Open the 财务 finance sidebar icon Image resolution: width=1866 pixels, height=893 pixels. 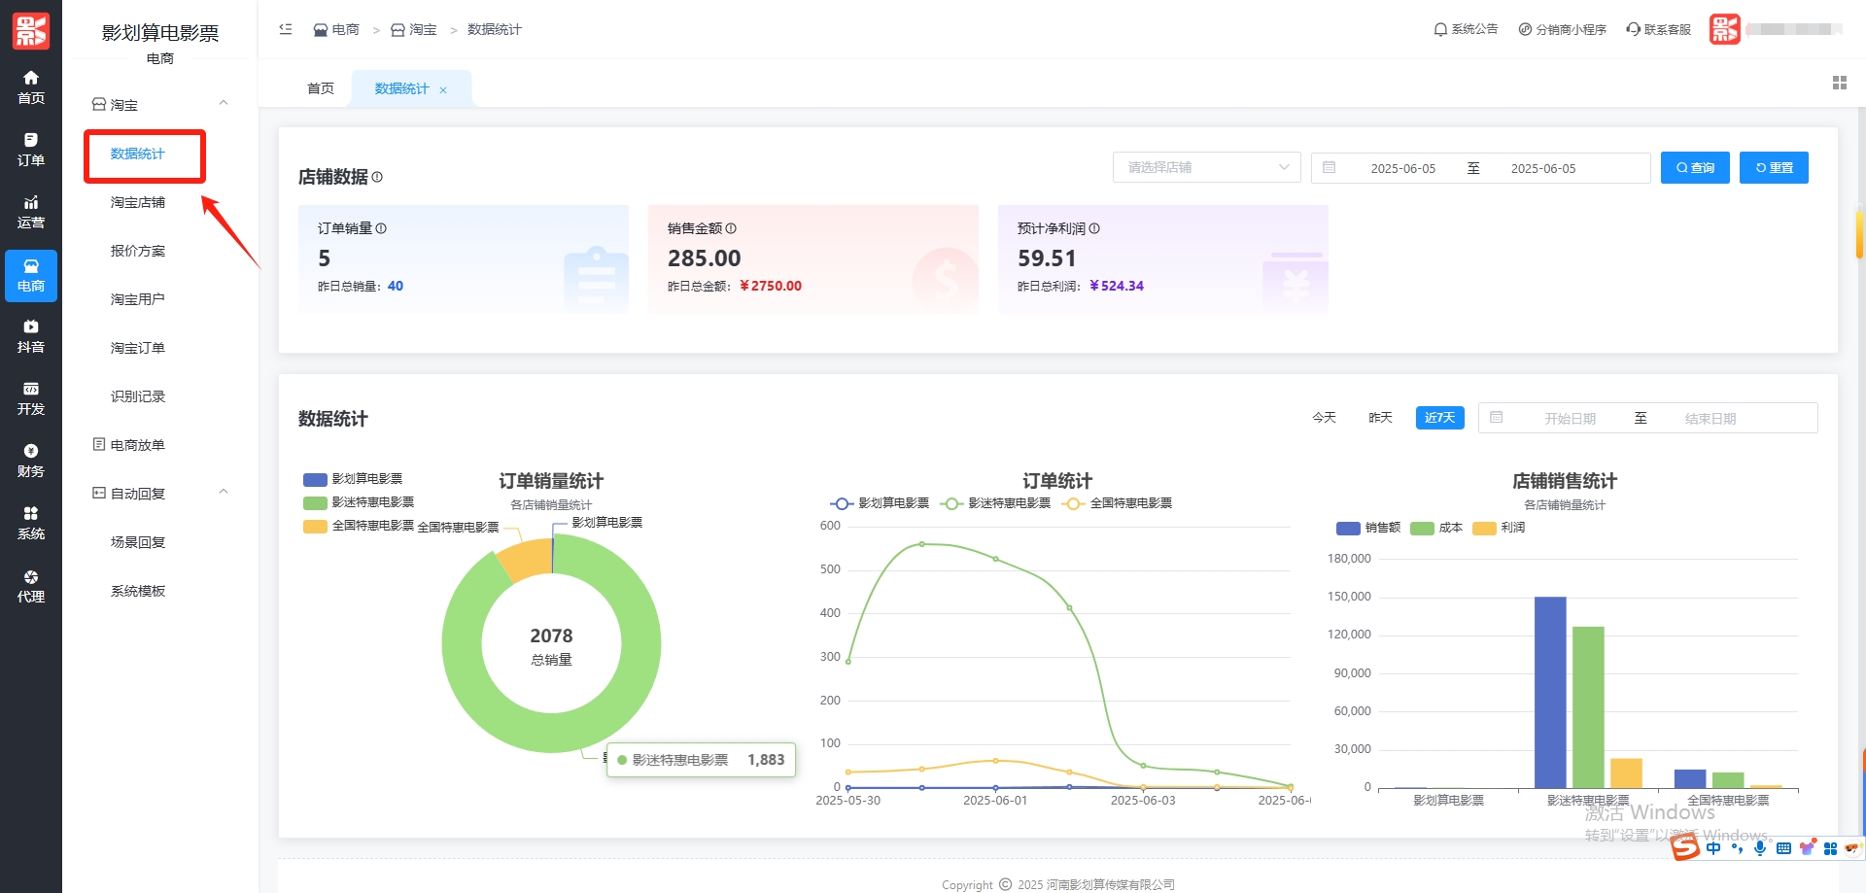[31, 461]
